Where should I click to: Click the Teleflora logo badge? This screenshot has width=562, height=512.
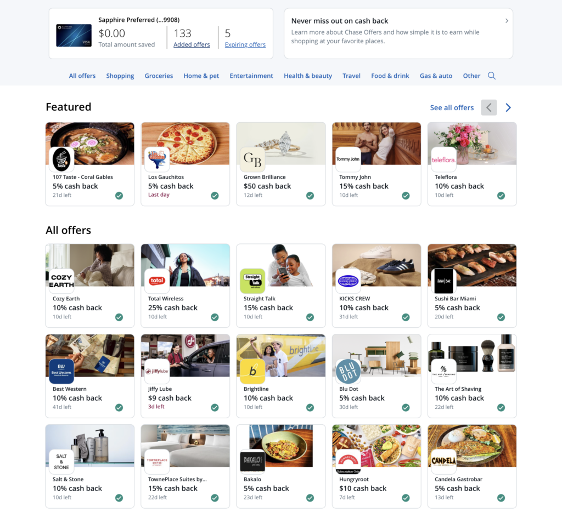(x=443, y=160)
